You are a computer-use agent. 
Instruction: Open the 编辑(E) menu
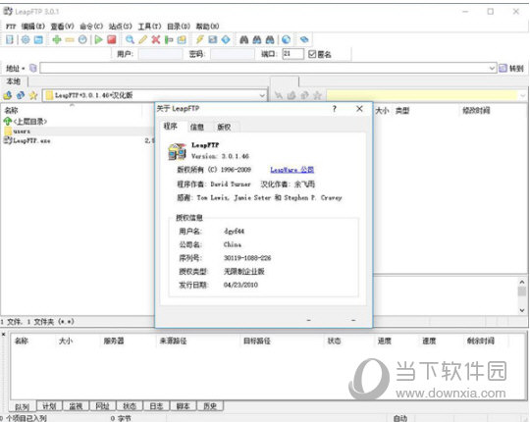pos(32,26)
